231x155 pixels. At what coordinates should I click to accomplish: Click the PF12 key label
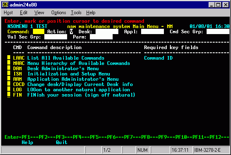[215, 137]
